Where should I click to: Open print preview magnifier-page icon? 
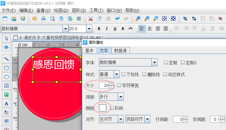53,19
